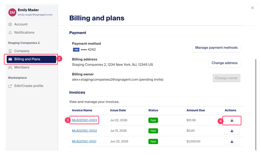Click the Edit/Create profile external-link icon

tap(10, 86)
